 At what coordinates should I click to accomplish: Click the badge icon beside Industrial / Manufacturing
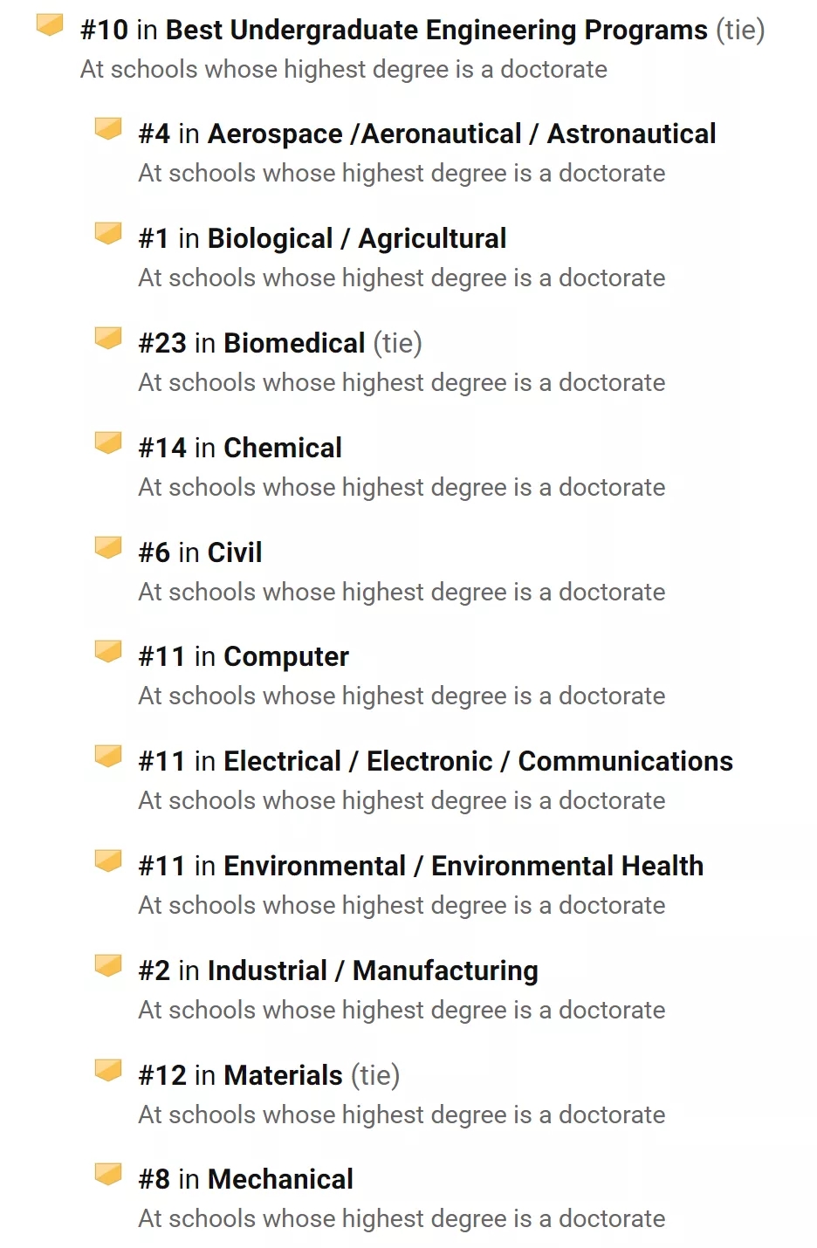108,966
